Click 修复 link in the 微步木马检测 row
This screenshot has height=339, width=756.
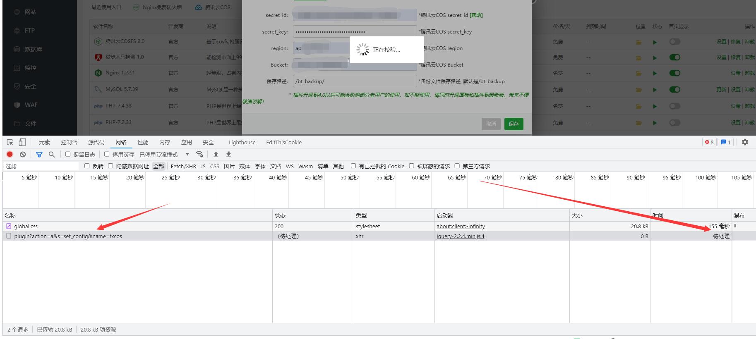click(x=735, y=57)
